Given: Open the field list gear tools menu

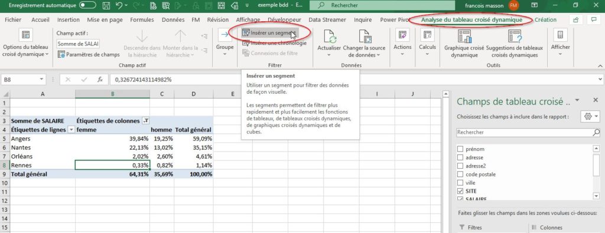Looking at the screenshot, I should click(x=591, y=116).
